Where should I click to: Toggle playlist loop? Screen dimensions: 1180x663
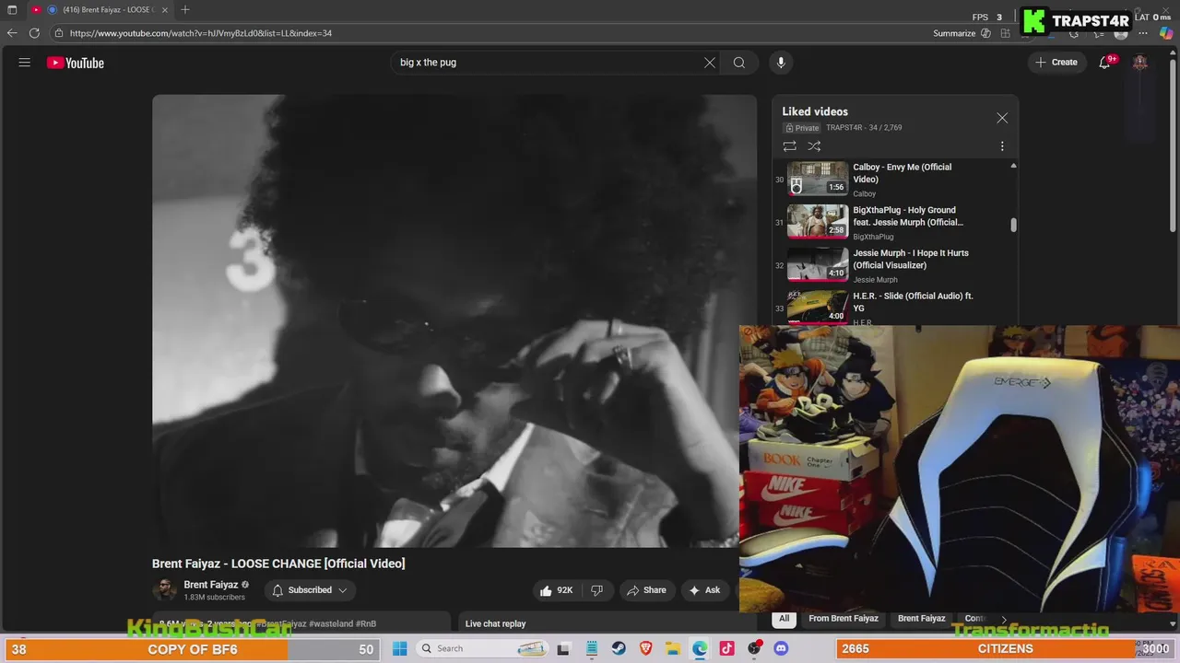click(x=789, y=146)
